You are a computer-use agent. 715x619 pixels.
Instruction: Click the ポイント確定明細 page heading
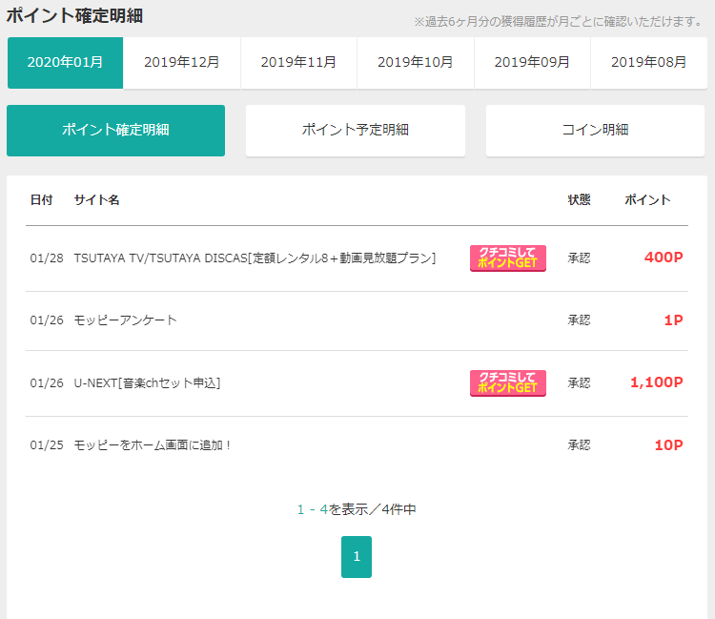pyautogui.click(x=74, y=15)
